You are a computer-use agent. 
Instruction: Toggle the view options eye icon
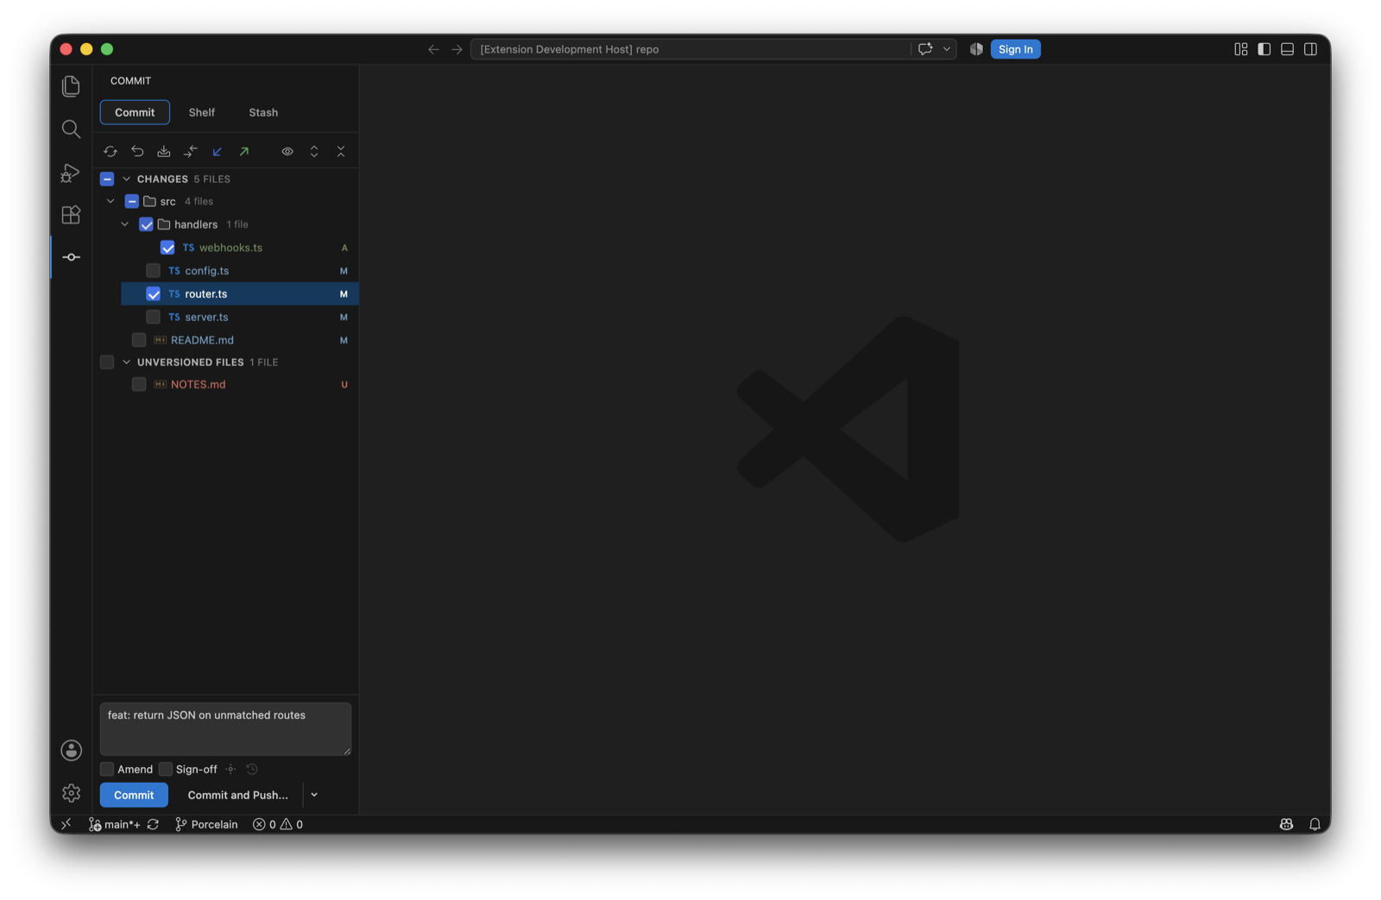(x=287, y=152)
